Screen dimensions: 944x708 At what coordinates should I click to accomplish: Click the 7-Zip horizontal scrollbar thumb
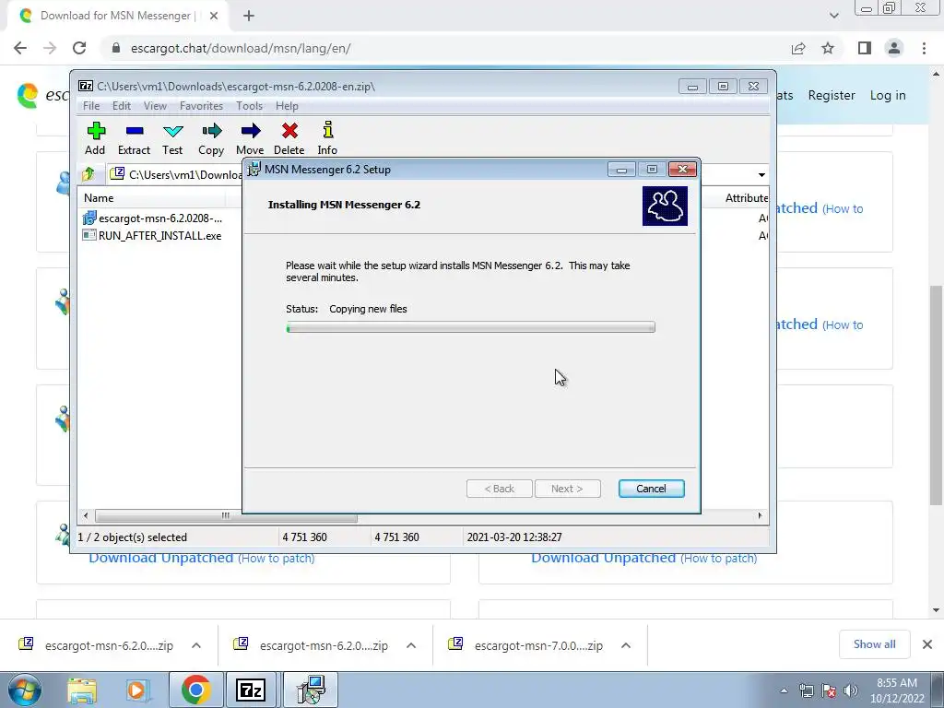coord(226,516)
